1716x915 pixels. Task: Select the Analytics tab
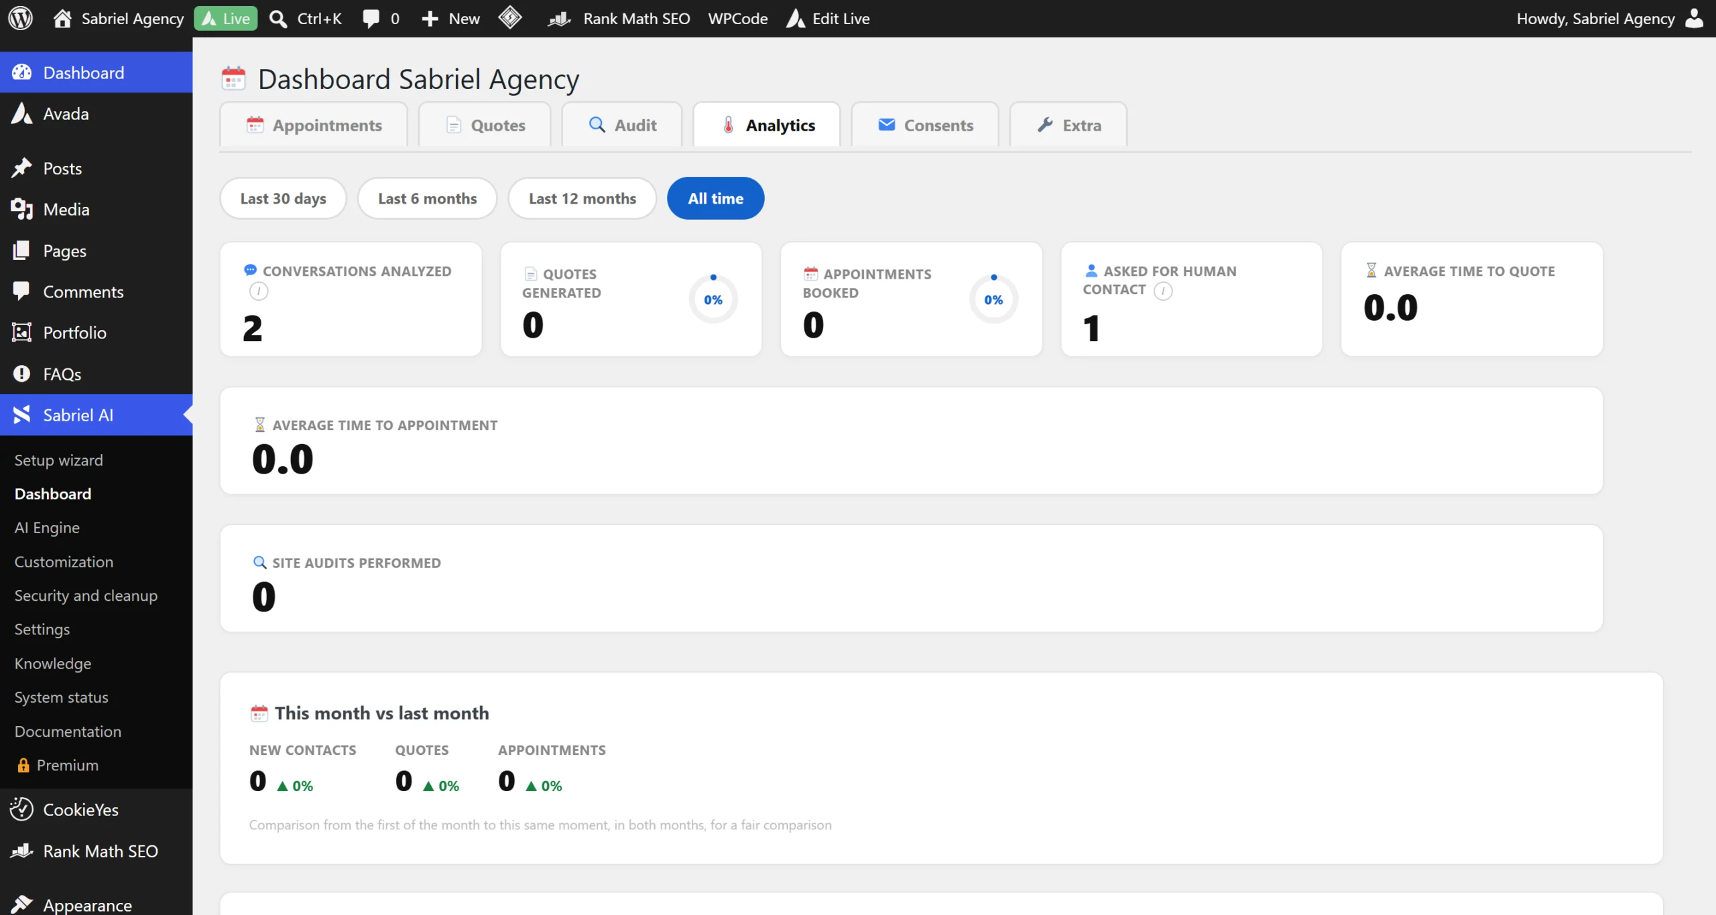tap(767, 125)
